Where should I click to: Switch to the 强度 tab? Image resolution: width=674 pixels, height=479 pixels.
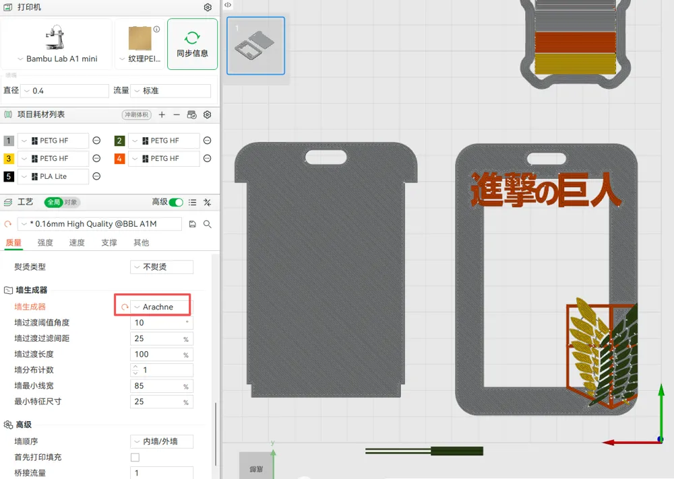click(x=45, y=242)
